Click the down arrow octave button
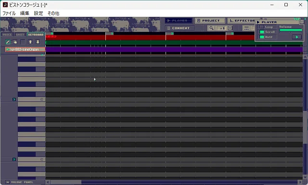The height and width of the screenshot is (185, 308). coord(38,42)
